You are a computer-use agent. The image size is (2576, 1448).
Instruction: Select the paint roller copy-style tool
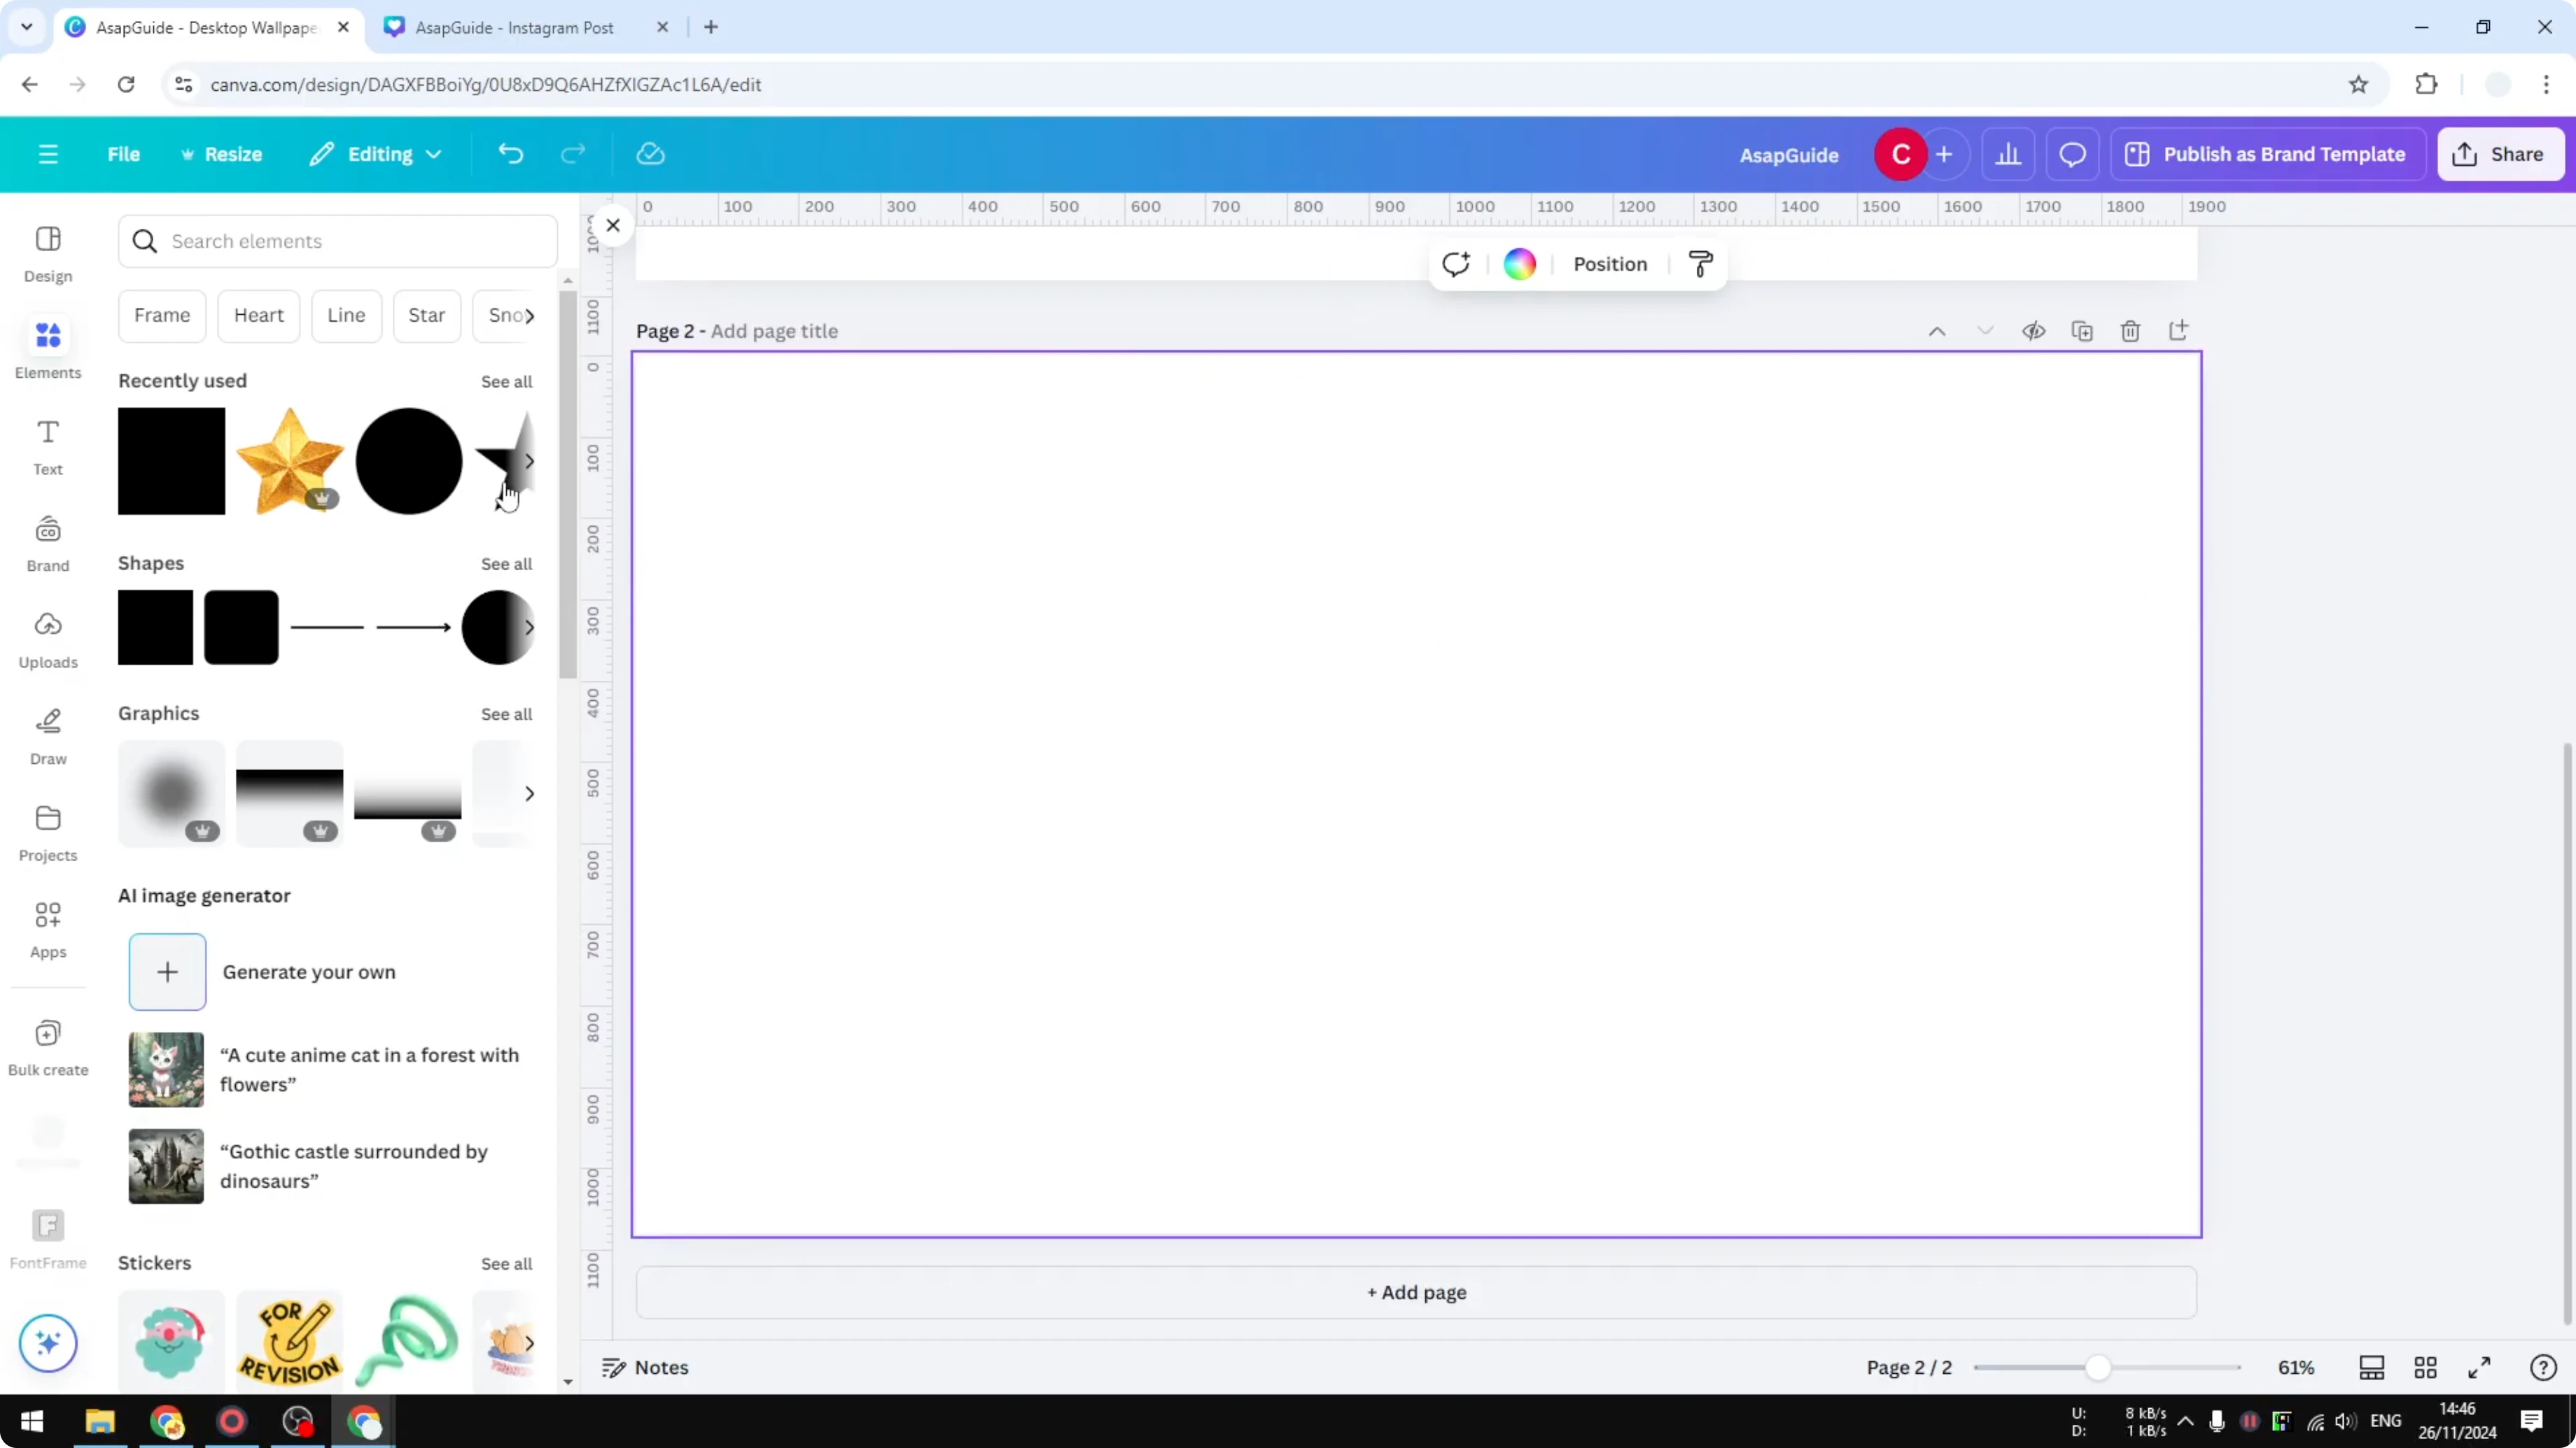coord(1700,263)
